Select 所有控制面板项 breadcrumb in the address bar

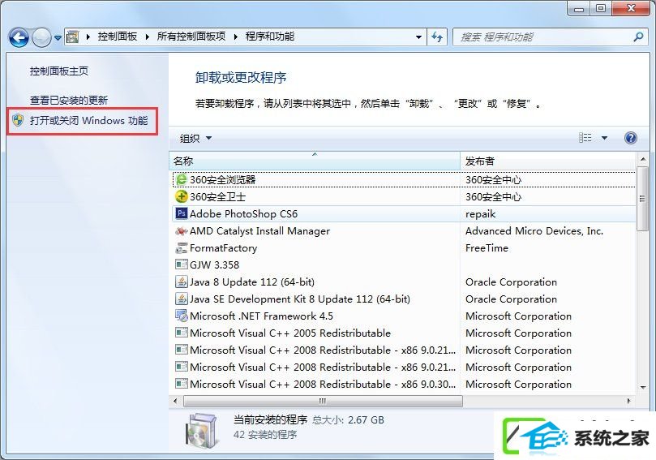191,37
